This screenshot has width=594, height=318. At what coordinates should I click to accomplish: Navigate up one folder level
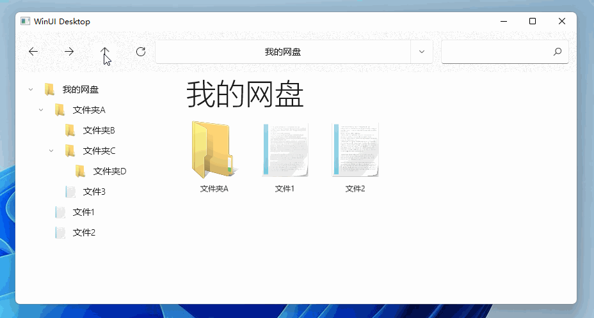(104, 52)
